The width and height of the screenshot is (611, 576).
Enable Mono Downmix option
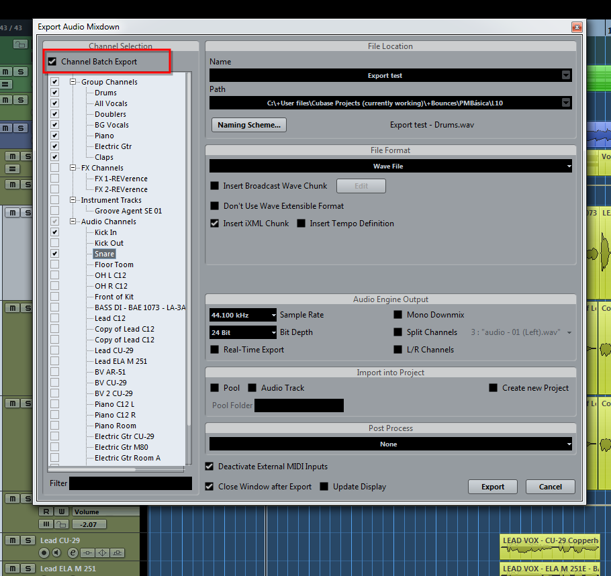[x=397, y=314]
